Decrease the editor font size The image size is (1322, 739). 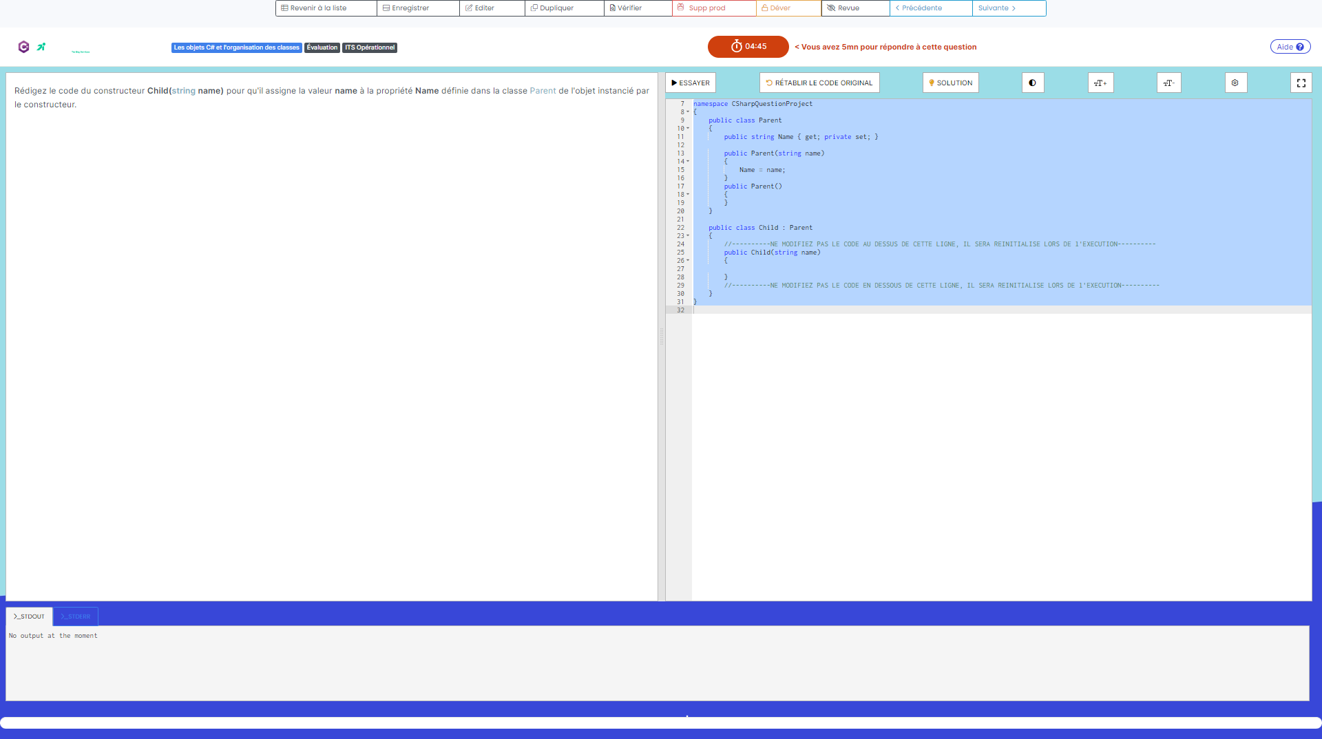point(1168,83)
